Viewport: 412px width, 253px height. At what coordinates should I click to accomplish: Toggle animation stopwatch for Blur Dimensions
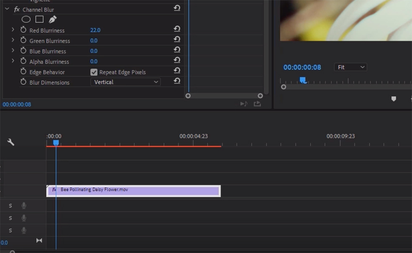[x=23, y=82]
